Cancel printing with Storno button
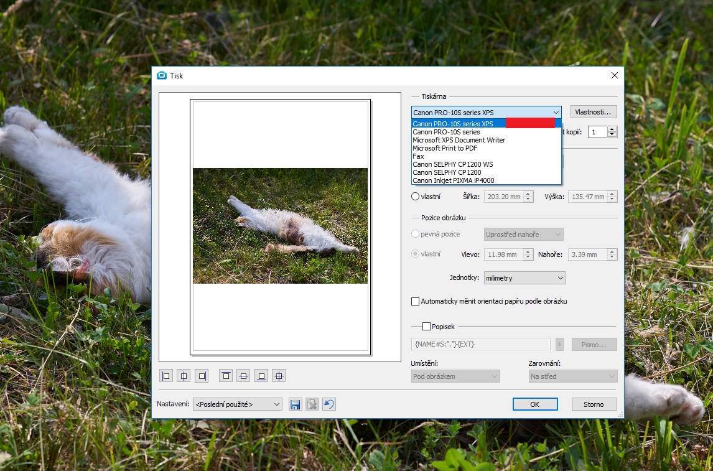 tap(594, 404)
